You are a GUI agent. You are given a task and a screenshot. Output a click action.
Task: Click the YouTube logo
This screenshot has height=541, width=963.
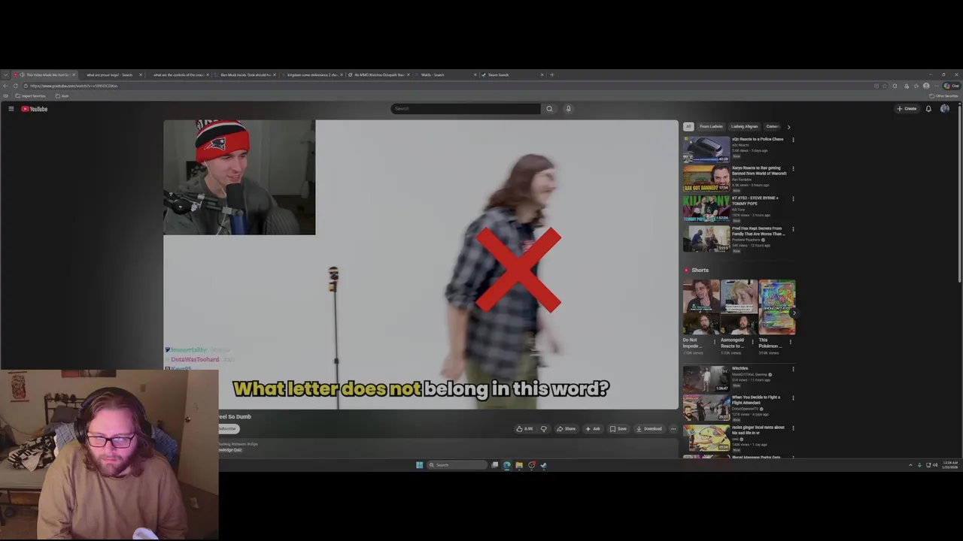(35, 109)
